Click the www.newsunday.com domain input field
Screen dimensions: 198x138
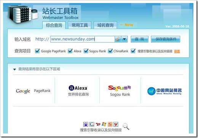[83, 39]
